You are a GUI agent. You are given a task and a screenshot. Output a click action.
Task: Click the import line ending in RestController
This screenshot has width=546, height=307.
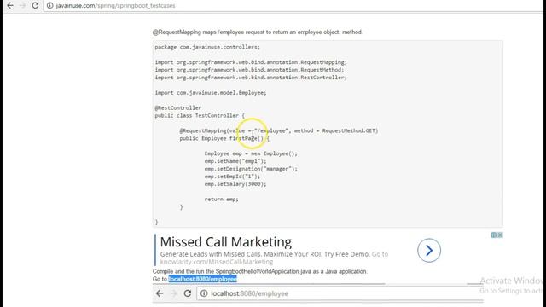pos(251,78)
